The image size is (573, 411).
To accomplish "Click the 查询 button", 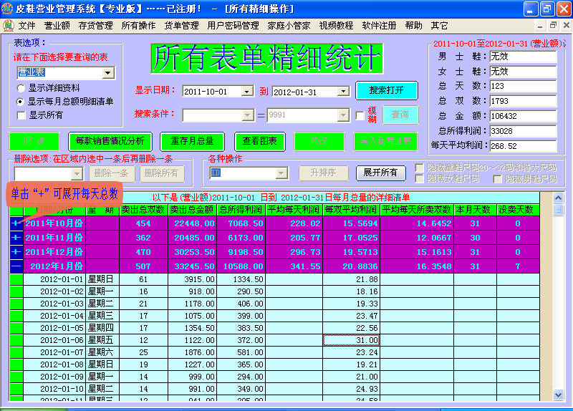I will (x=400, y=115).
